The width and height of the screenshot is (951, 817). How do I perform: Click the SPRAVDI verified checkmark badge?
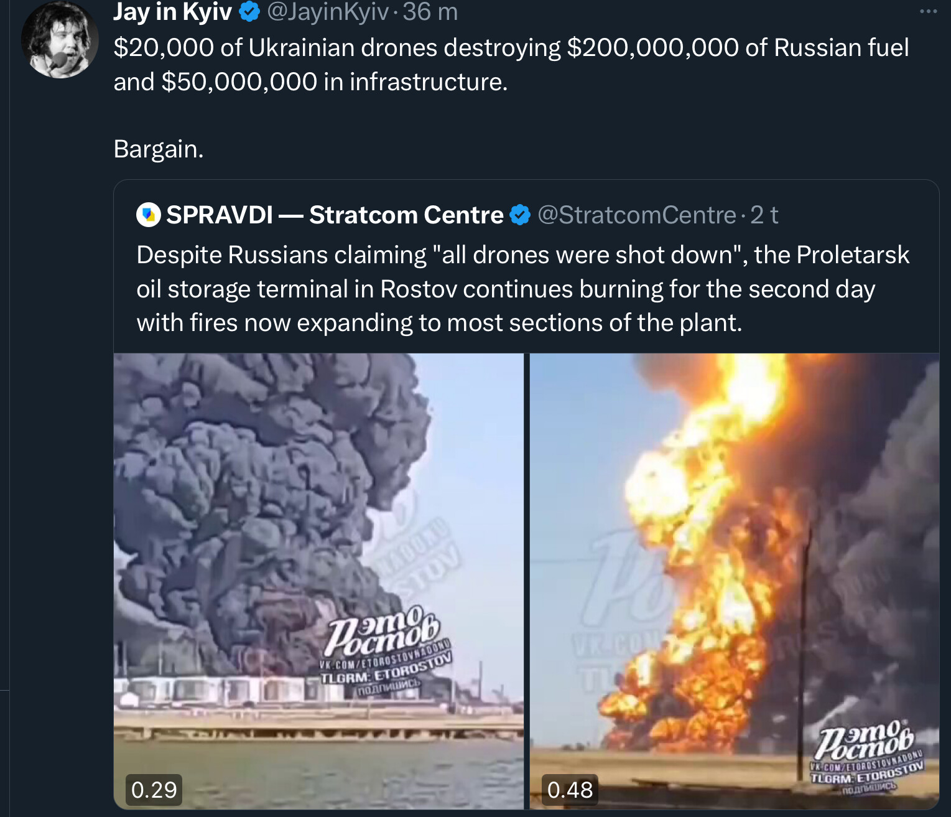[520, 215]
